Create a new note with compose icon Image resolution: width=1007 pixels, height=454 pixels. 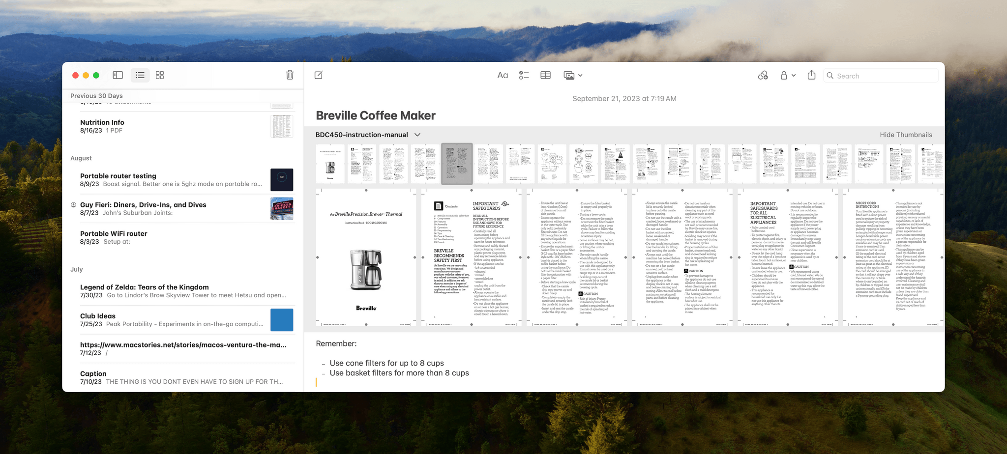click(319, 75)
